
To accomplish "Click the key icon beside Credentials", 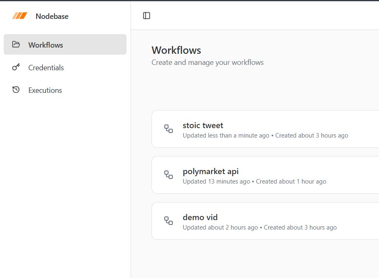I will click(16, 67).
